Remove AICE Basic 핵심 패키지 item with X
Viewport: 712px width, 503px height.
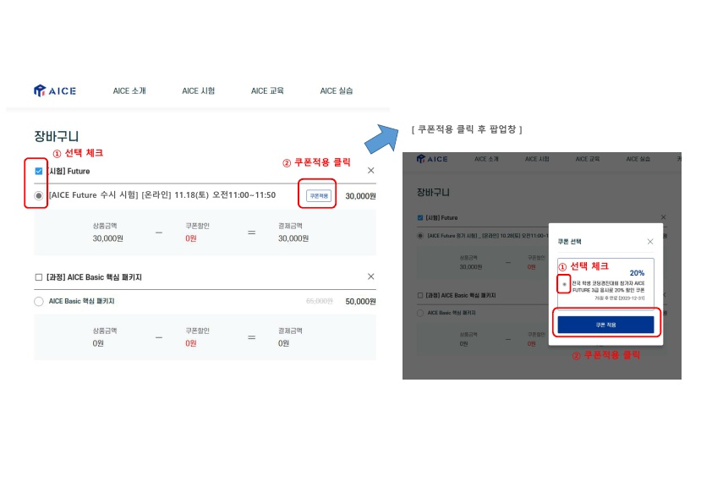click(371, 276)
